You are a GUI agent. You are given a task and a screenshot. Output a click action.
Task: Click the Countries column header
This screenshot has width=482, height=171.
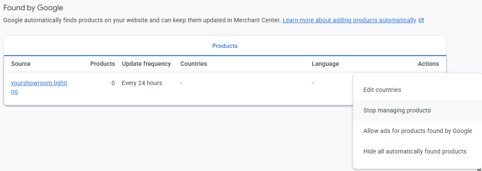(x=194, y=64)
